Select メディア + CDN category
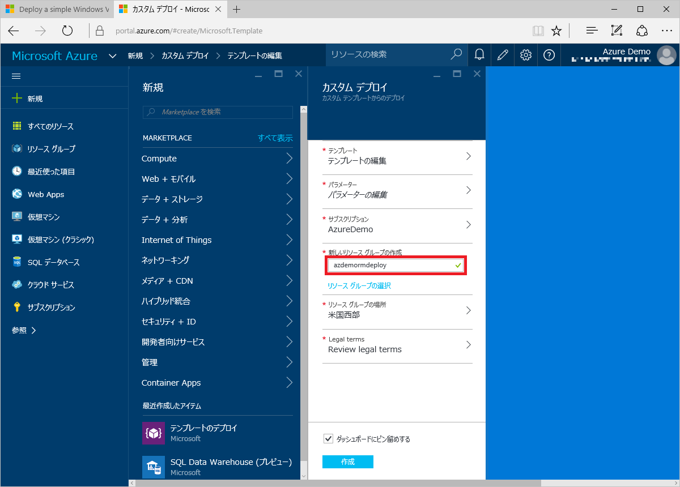Viewport: 680px width, 487px height. 218,281
